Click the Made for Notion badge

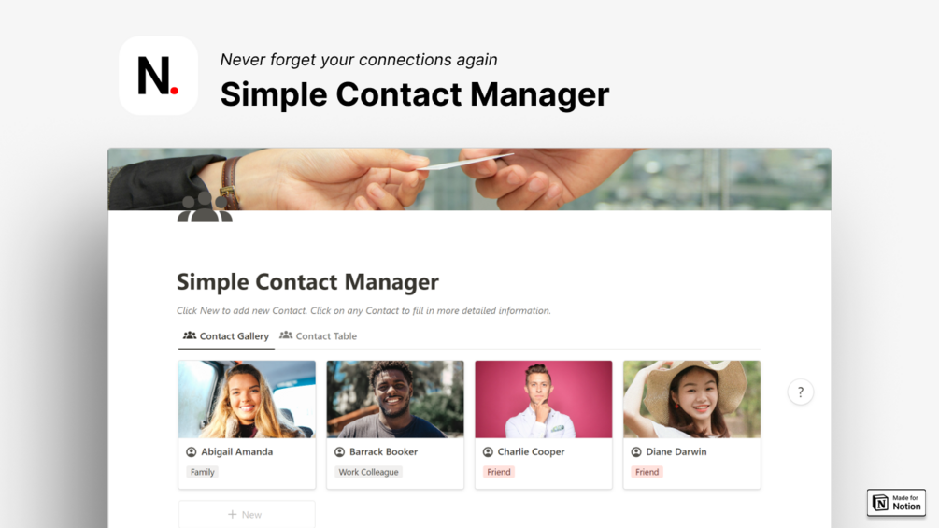(x=896, y=502)
